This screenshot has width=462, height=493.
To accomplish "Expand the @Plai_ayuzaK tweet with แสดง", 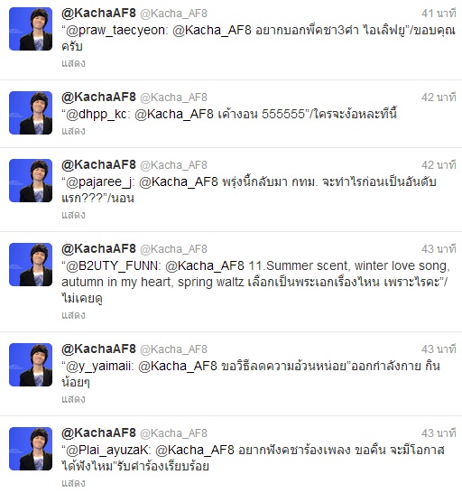I will click(x=73, y=483).
